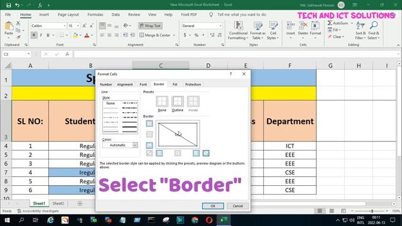Click the Format Painter brush icon
Image resolution: width=402 pixels, height=226 pixels.
[x=18, y=37]
